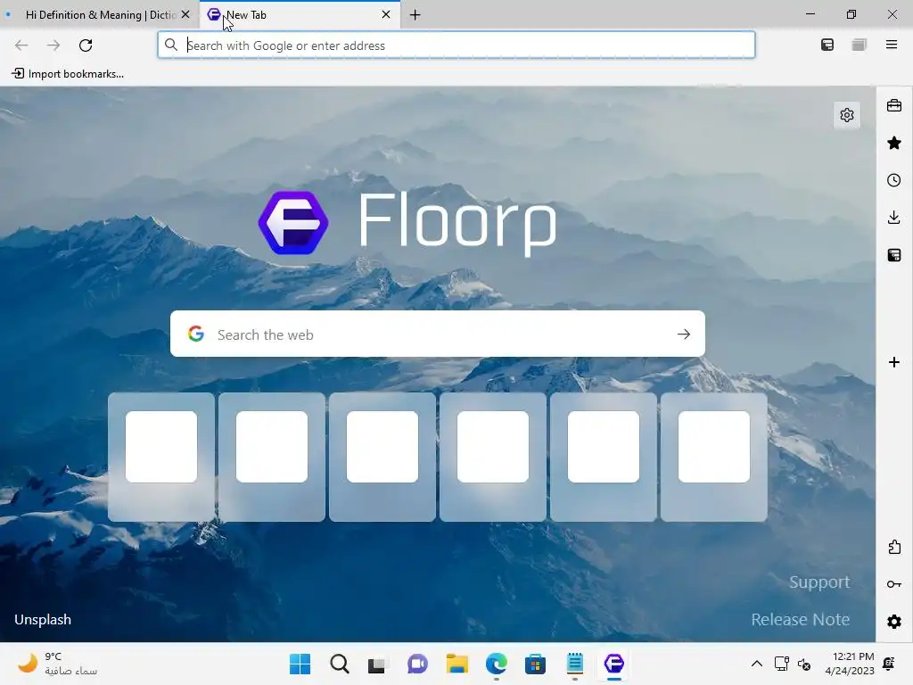Go forward to next page

click(53, 45)
